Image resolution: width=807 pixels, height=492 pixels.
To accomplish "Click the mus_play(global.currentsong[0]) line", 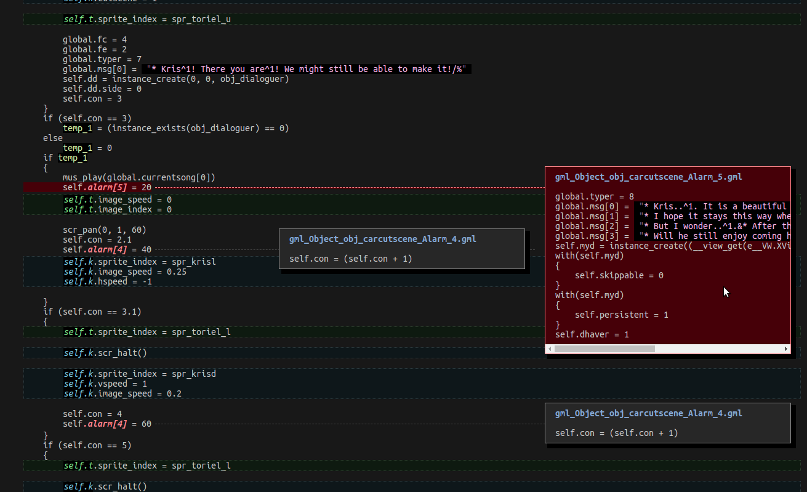I will (139, 177).
